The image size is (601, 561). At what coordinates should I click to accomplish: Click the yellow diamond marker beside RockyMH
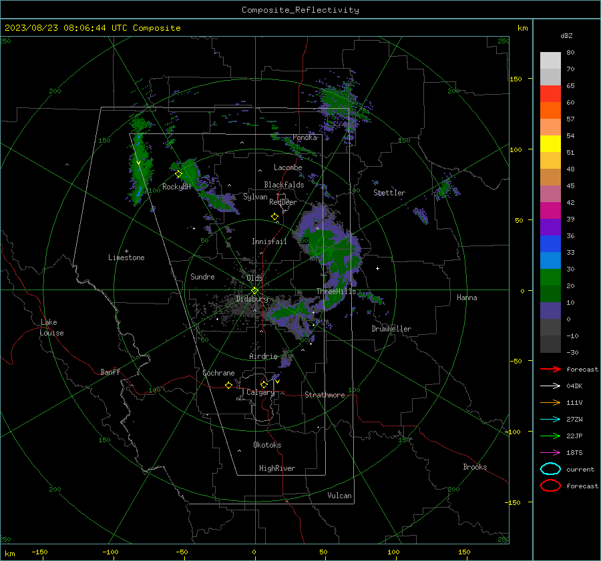[x=178, y=174]
